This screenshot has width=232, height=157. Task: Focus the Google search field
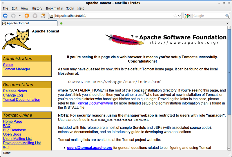pyautogui.click(x=209, y=16)
